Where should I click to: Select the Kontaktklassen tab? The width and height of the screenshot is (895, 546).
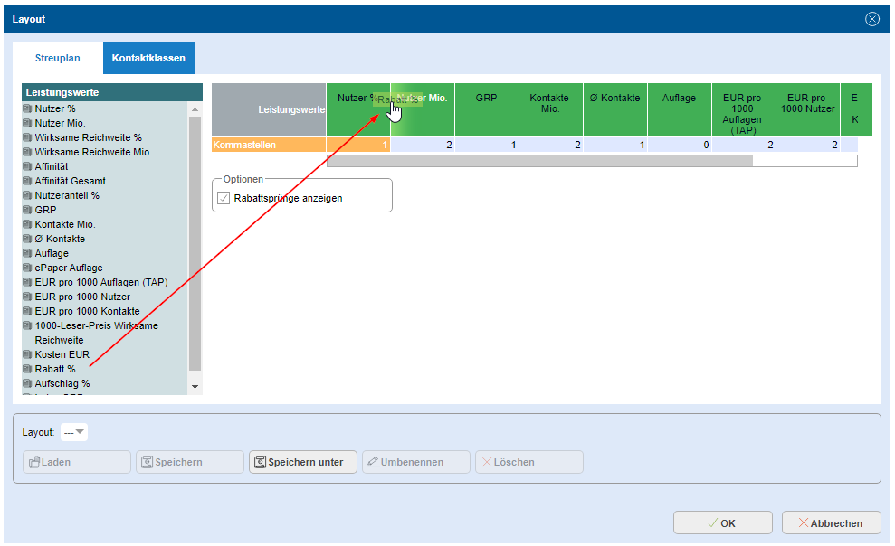[x=148, y=59]
